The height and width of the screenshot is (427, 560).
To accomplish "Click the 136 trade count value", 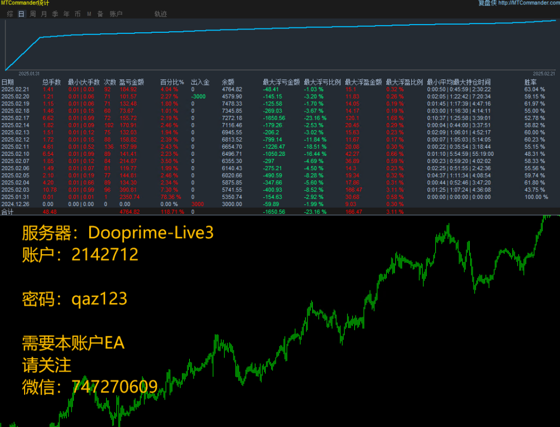I will click(109, 147).
